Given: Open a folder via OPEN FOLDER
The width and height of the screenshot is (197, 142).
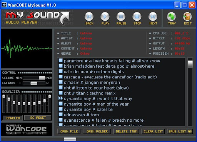Looking at the screenshot, I should pyautogui.click(x=97, y=131).
